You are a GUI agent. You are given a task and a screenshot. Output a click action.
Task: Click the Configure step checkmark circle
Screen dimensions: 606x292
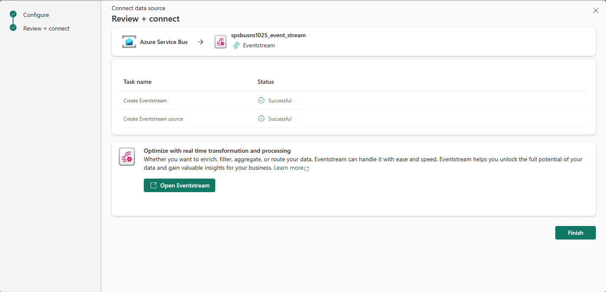pos(12,14)
